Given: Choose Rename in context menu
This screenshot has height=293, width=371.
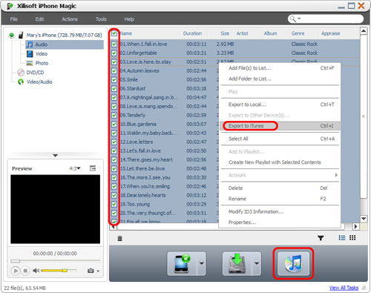Looking at the screenshot, I should click(280, 199).
